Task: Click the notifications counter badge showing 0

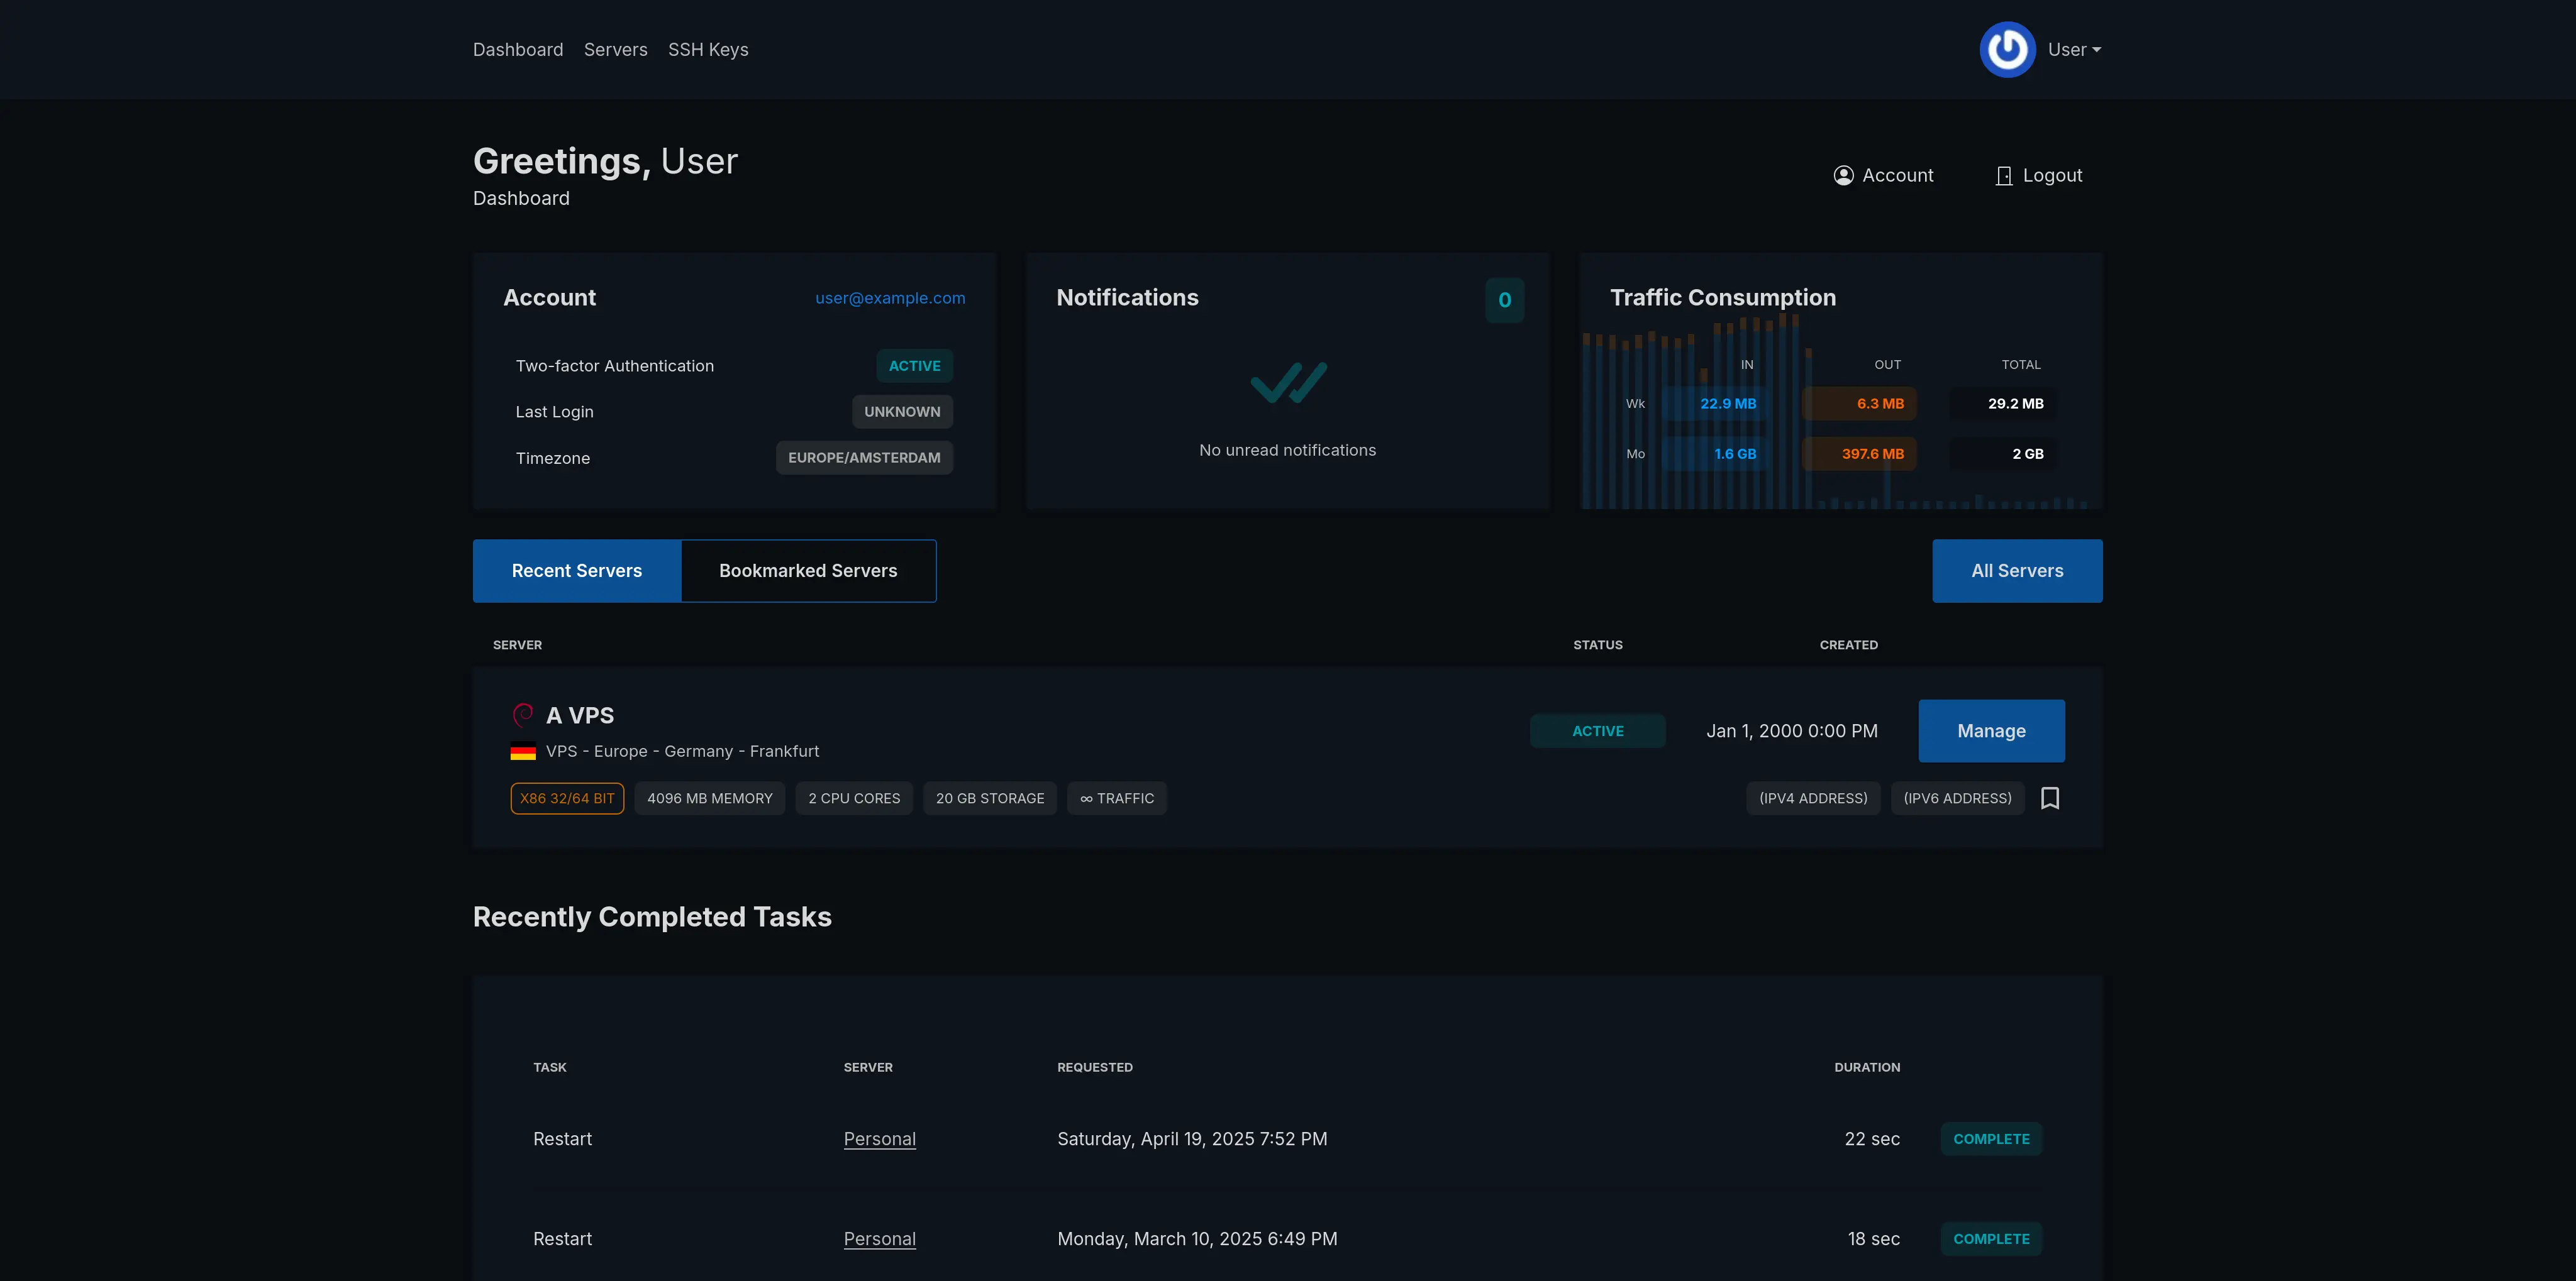Action: point(1505,300)
